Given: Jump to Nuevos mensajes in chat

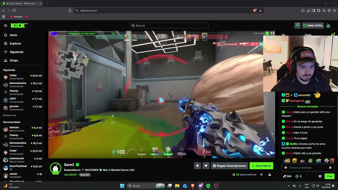Looking at the screenshot, I should [x=308, y=106].
